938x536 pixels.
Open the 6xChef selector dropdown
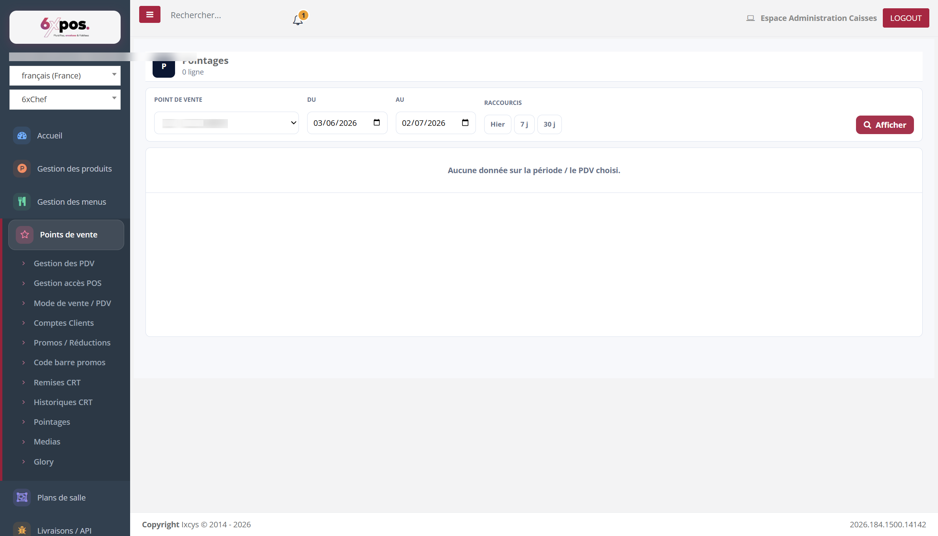(x=65, y=99)
